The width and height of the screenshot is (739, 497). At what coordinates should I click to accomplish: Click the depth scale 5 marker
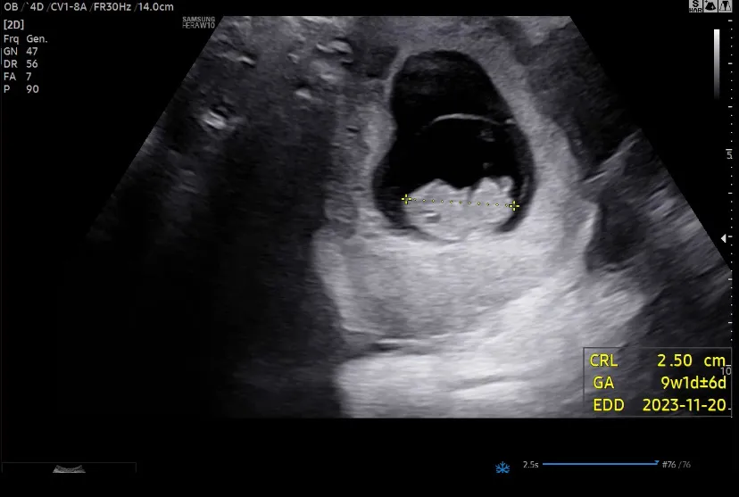click(729, 154)
